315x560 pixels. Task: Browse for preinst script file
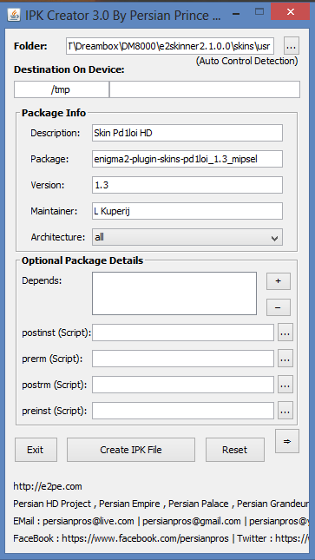(x=285, y=411)
